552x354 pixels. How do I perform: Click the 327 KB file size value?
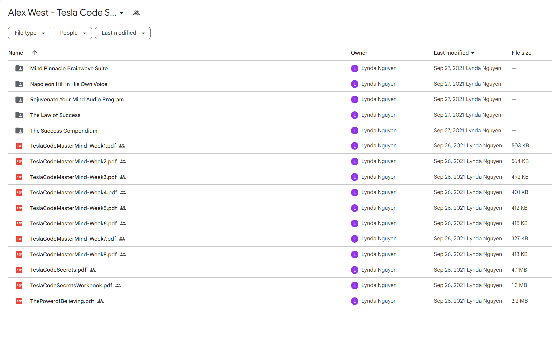pyautogui.click(x=519, y=239)
